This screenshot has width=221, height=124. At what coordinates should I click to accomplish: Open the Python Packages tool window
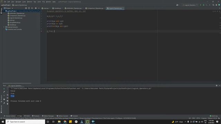click(48, 116)
